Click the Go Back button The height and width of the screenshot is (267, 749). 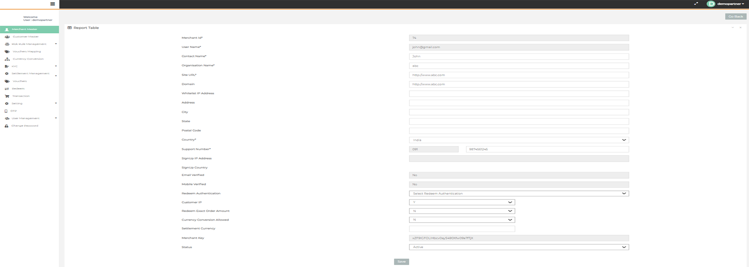point(735,16)
